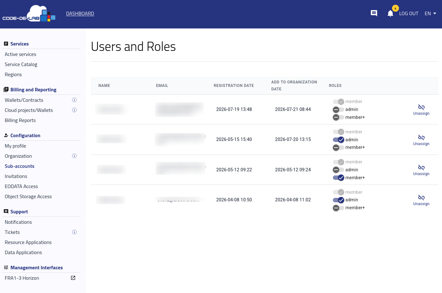
Task: Open Billing Reports
Action: tap(20, 120)
